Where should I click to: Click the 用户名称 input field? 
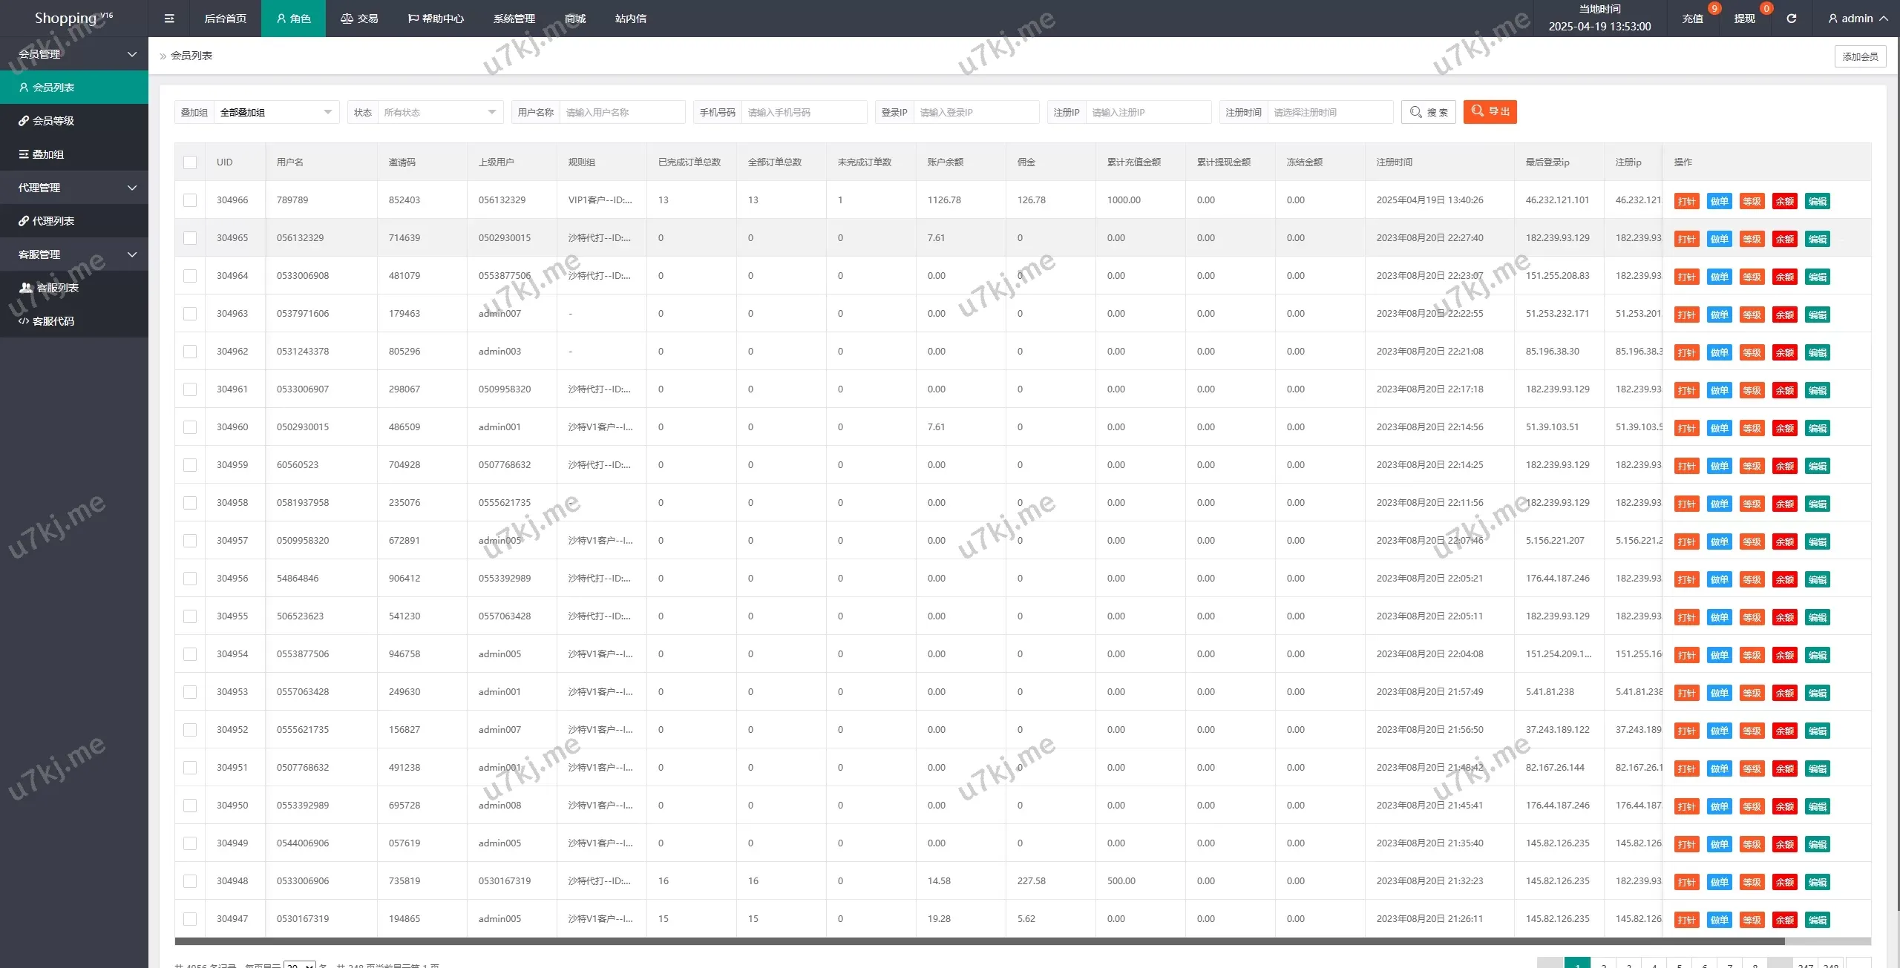point(621,113)
